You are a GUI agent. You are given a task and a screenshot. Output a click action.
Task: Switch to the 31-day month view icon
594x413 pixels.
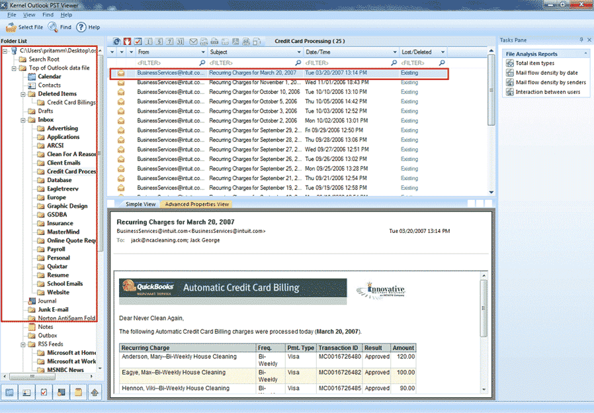tap(181, 41)
